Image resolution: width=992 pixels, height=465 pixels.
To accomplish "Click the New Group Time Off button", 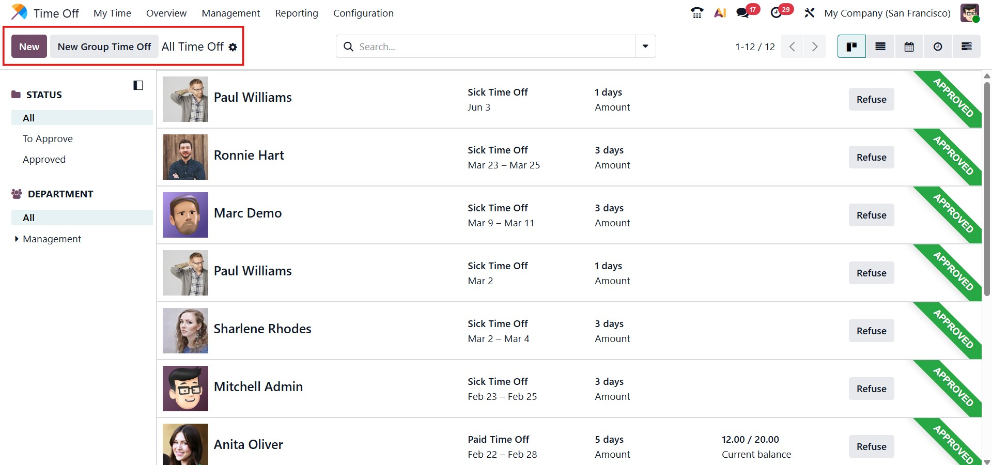I will (104, 47).
